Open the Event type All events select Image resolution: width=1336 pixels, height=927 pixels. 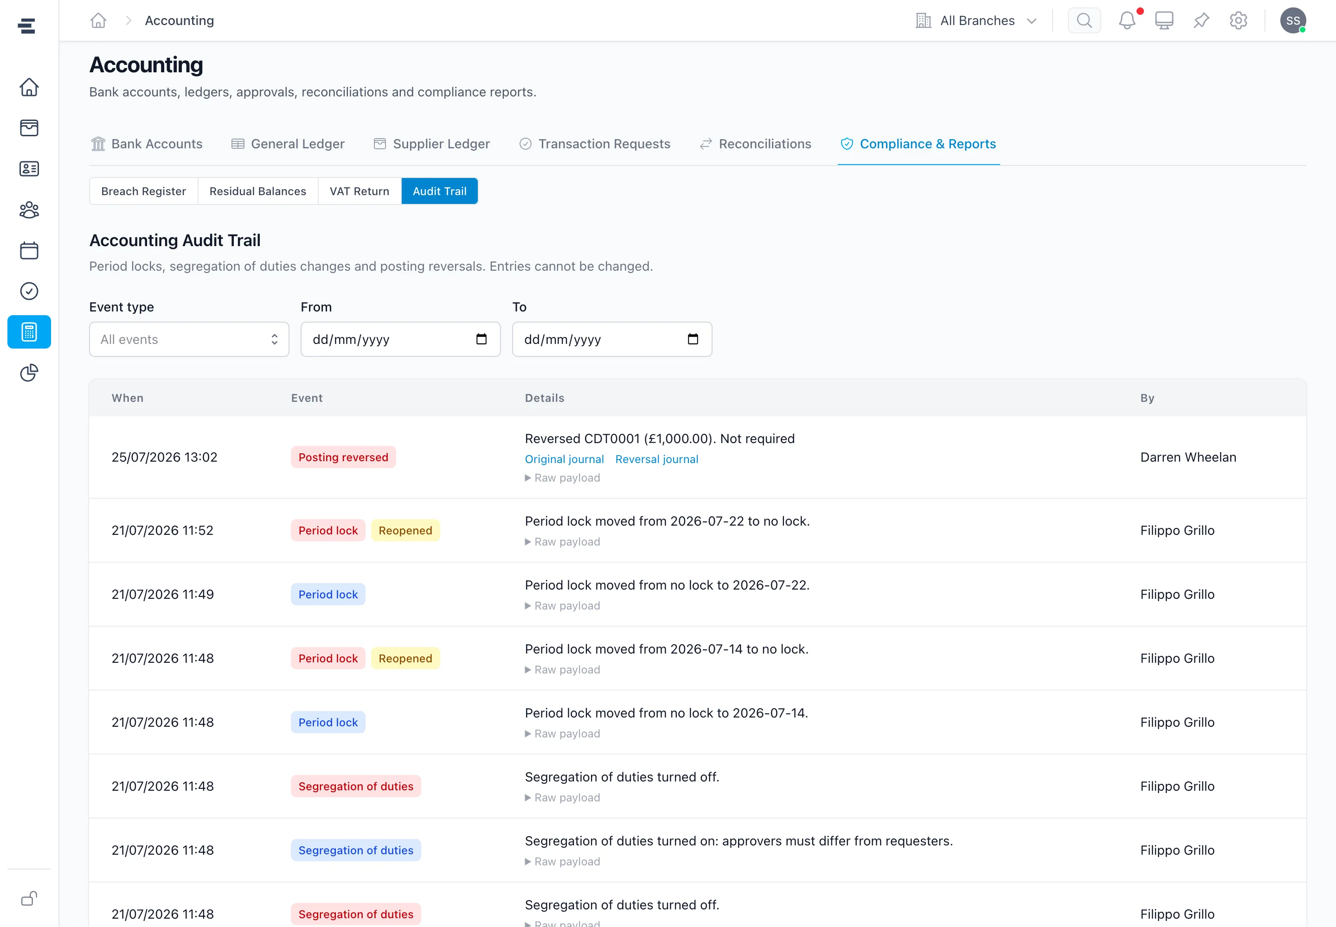click(189, 339)
